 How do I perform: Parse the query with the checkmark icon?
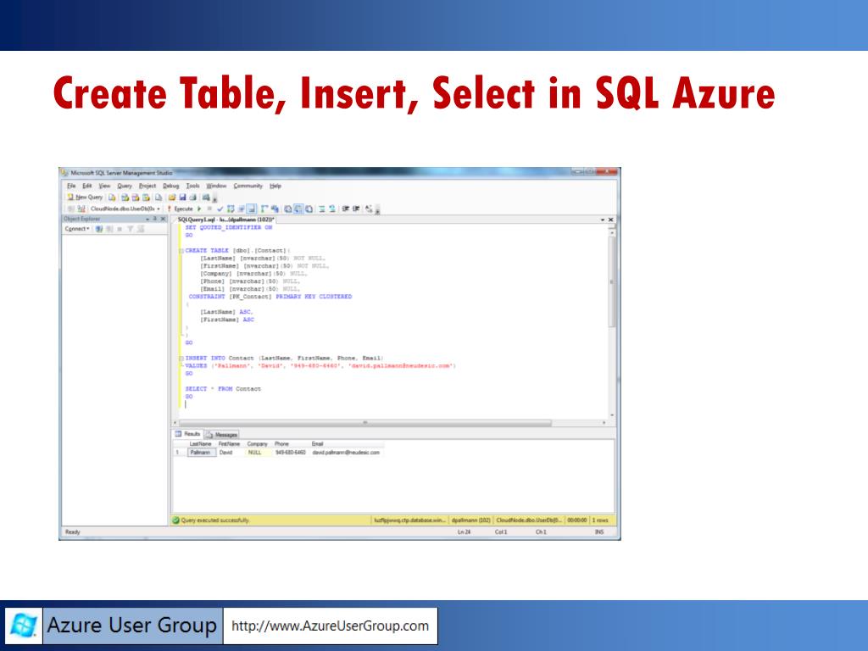click(220, 209)
